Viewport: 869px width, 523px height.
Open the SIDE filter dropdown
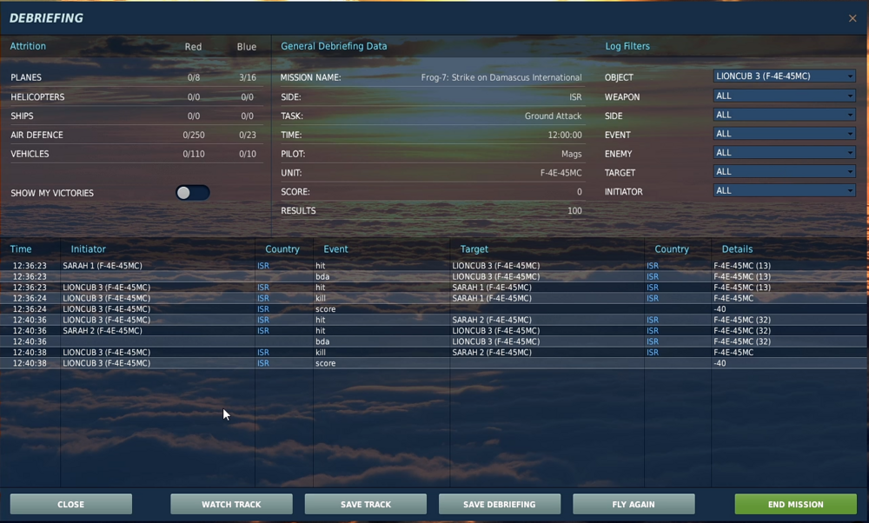(784, 115)
